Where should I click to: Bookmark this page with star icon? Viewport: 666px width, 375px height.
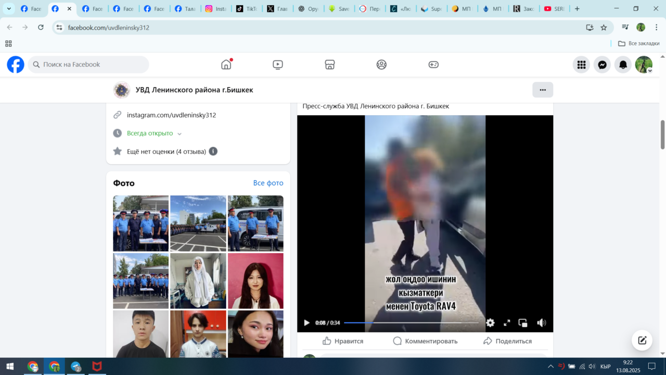(604, 28)
